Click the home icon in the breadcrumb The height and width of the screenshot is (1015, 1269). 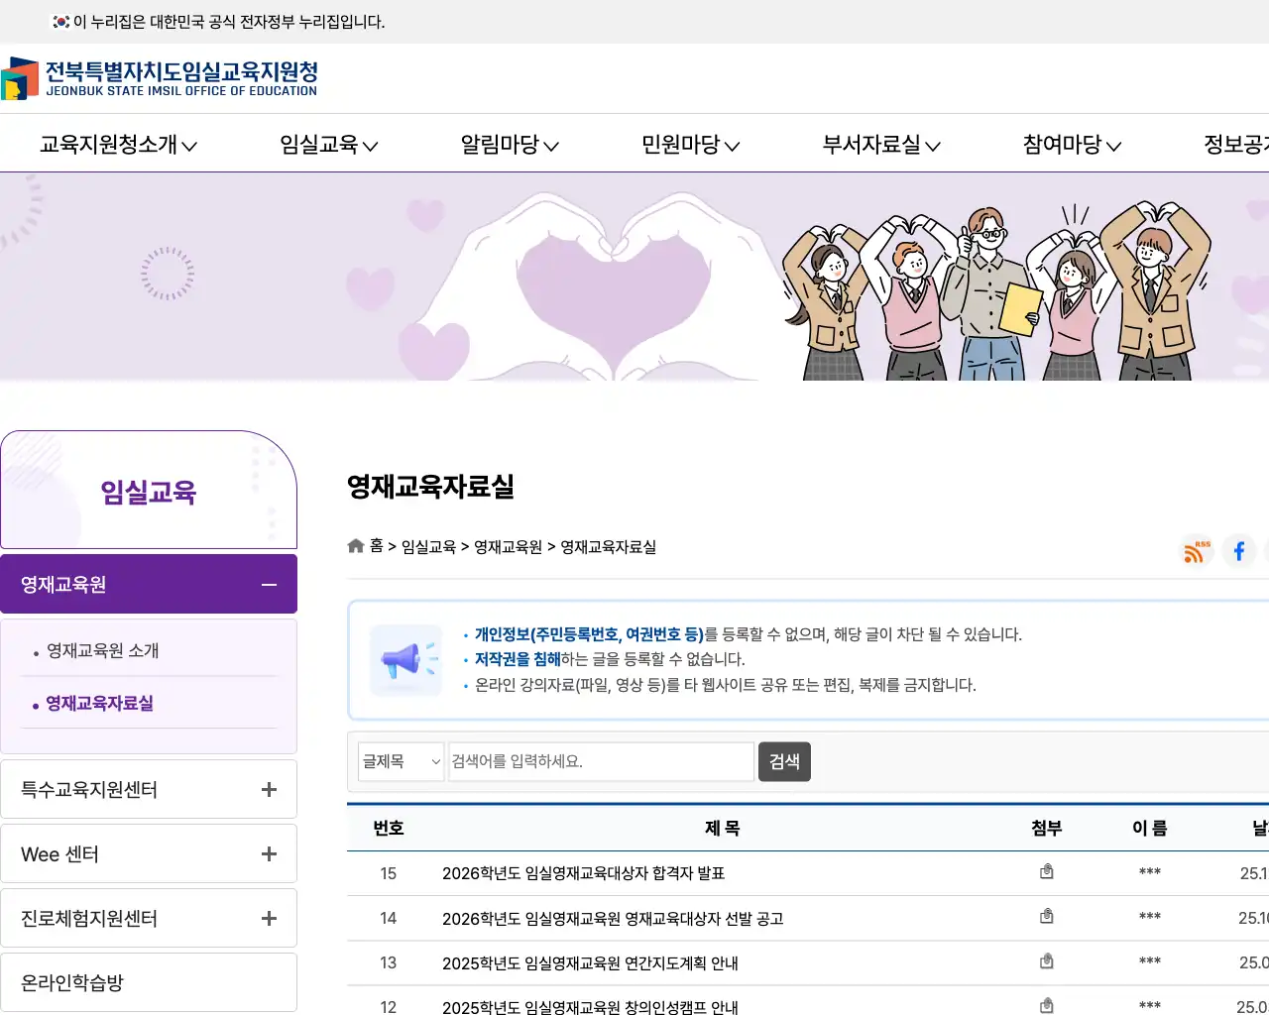tap(355, 545)
